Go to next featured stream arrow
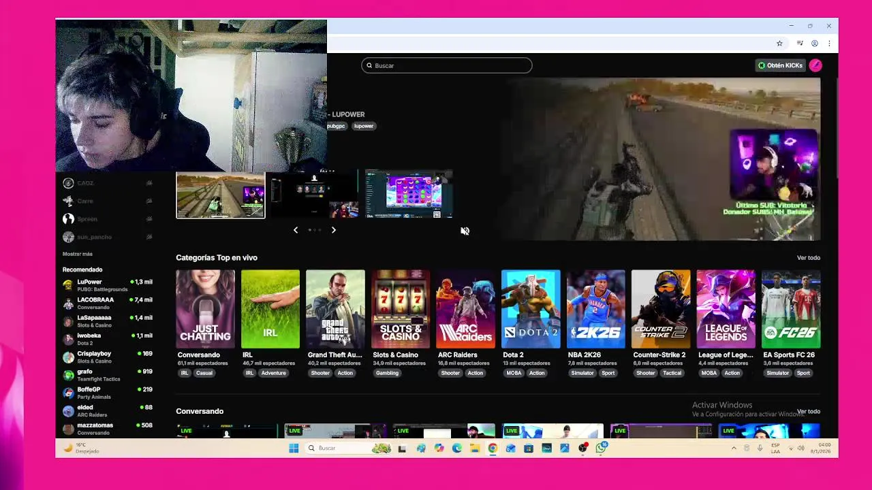872x490 pixels. (x=333, y=230)
